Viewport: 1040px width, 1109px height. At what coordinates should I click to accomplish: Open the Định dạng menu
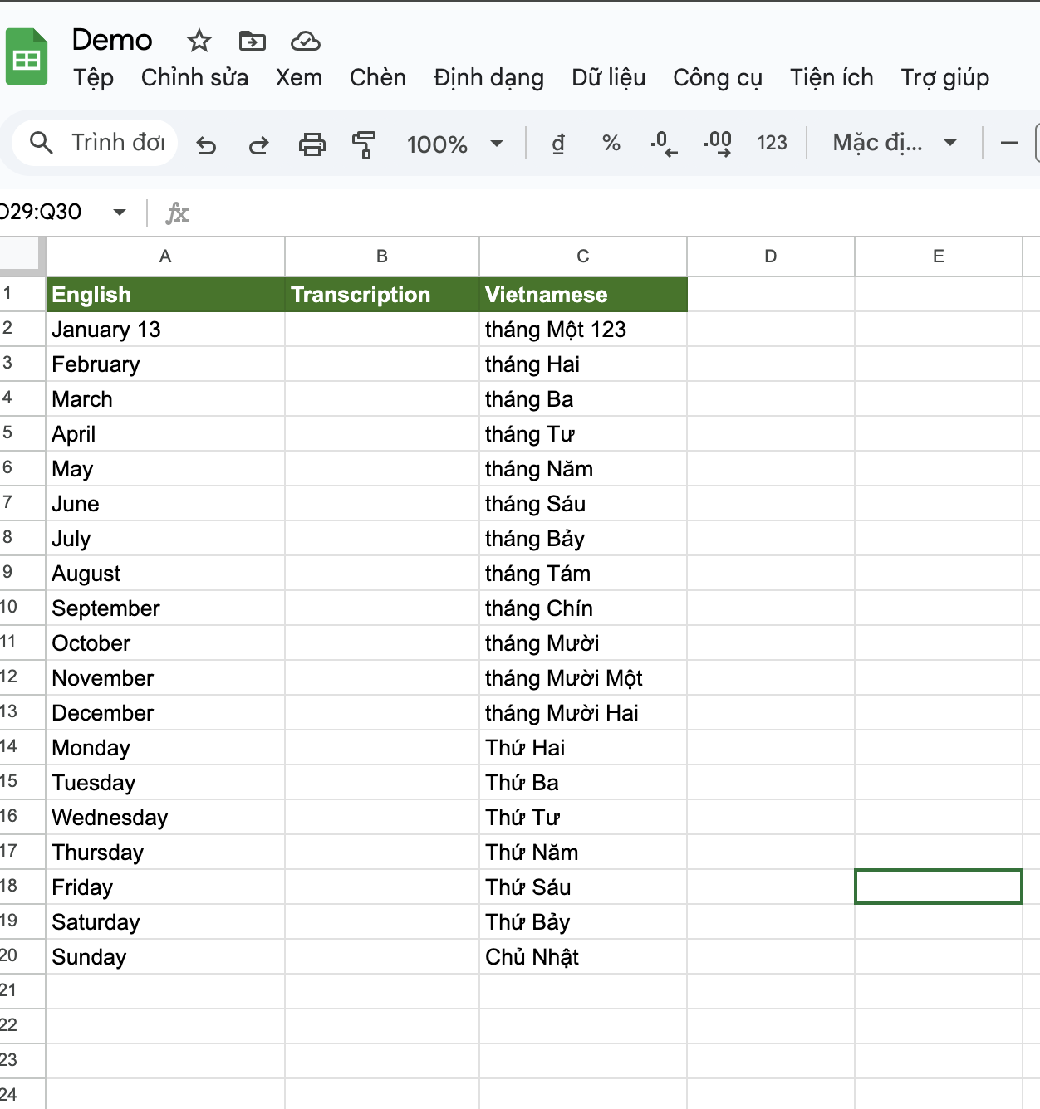tap(488, 78)
